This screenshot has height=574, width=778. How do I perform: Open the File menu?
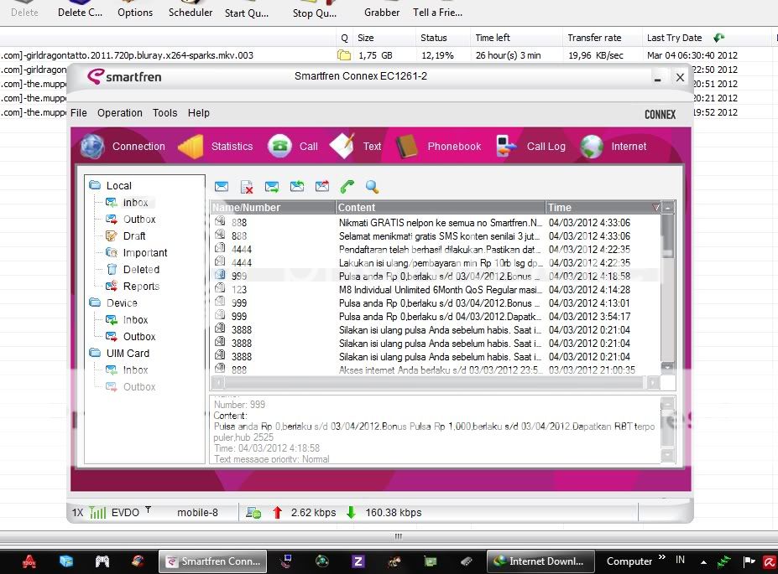pyautogui.click(x=78, y=113)
